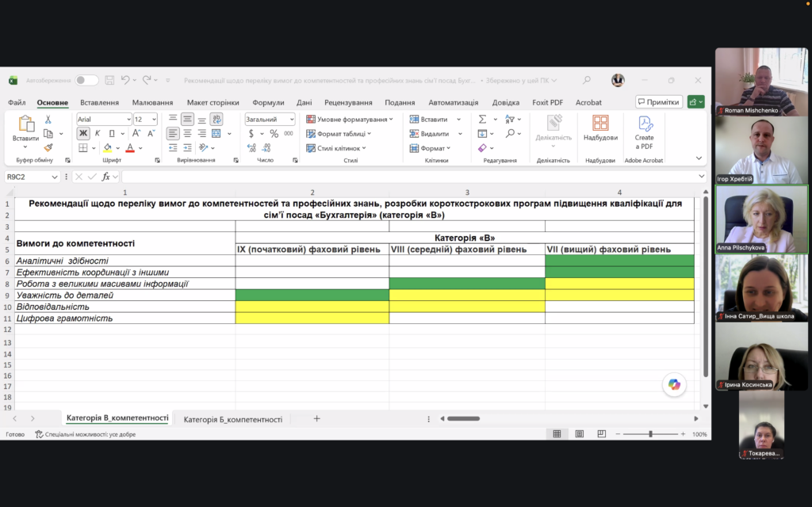Open Стилі клітинок dropdown
The height and width of the screenshot is (507, 812).
336,148
